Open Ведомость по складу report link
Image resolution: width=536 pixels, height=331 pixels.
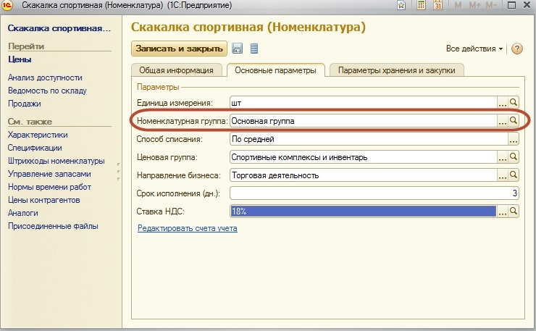[47, 91]
